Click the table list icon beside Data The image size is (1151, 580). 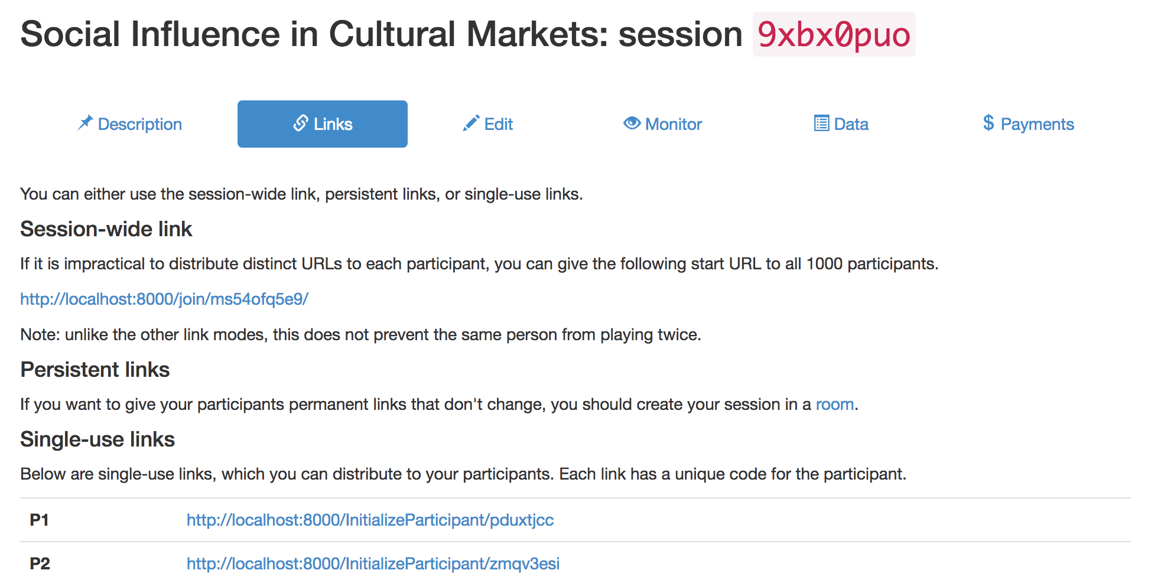pos(821,123)
